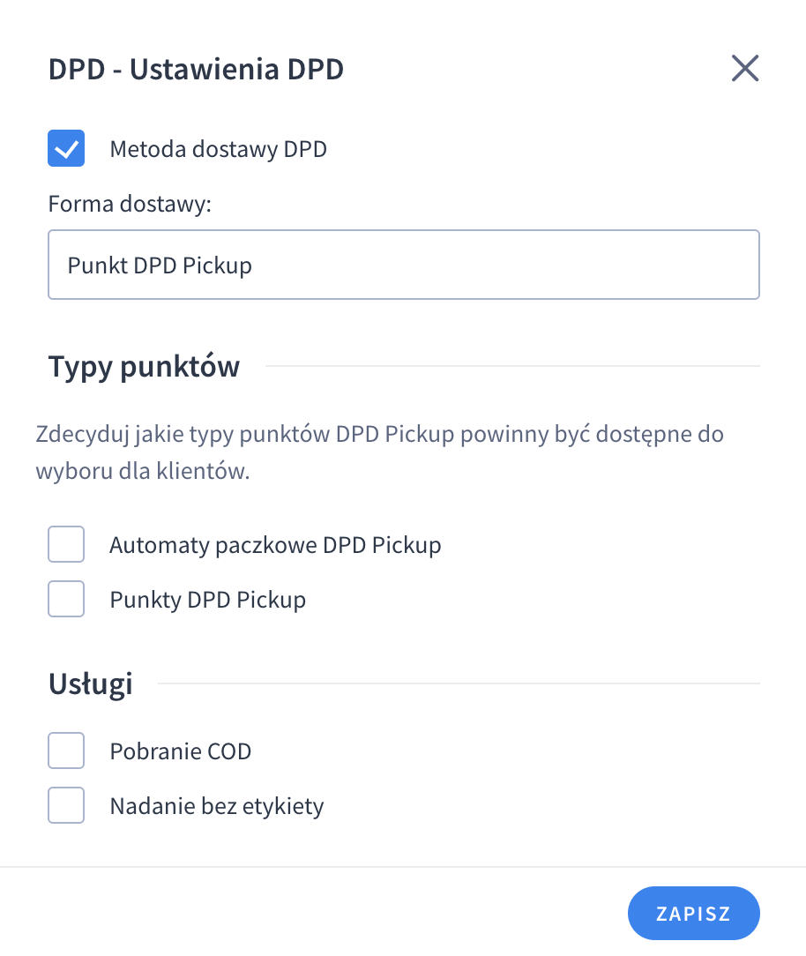This screenshot has height=956, width=806.
Task: Enable the Pobranie COD service
Action: click(x=66, y=751)
